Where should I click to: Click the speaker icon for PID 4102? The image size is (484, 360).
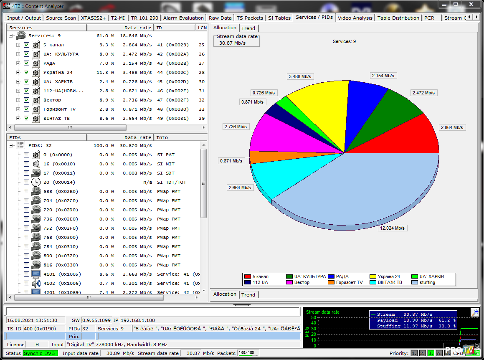pos(36,283)
